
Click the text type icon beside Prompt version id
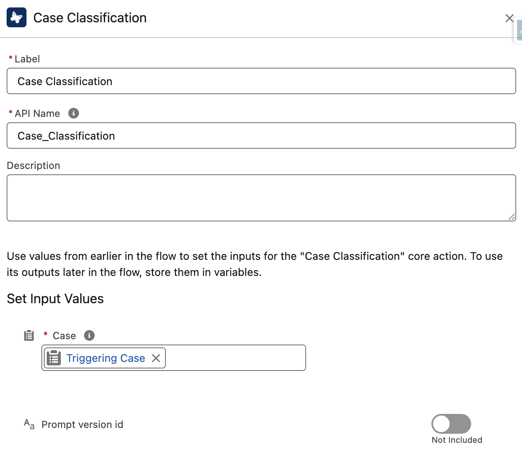[28, 424]
